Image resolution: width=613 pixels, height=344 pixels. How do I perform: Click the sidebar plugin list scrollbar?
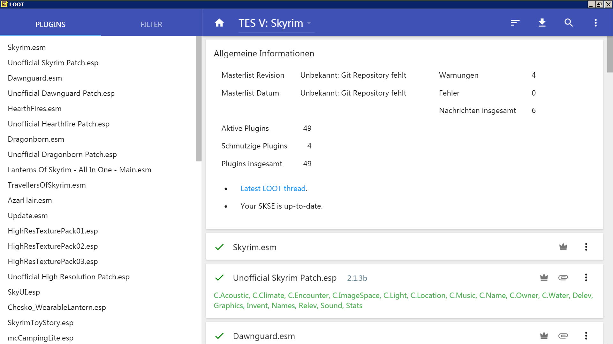point(199,99)
